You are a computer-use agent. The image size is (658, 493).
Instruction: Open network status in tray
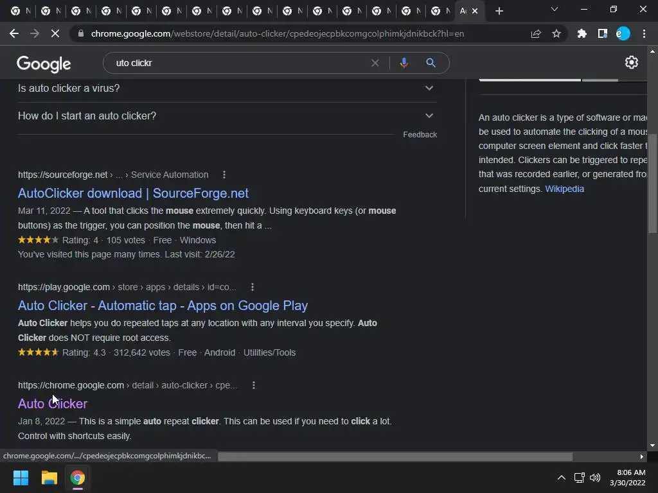[580, 478]
